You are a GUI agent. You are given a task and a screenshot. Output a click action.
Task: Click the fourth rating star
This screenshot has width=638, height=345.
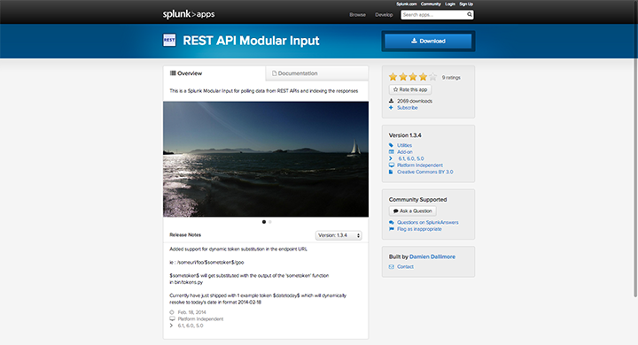click(424, 77)
